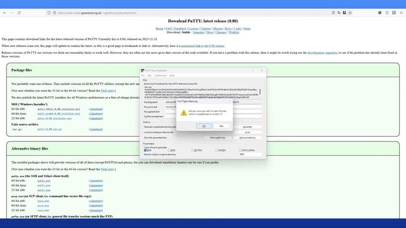The image size is (406, 228).
Task: Open the Wishlist link
Action: tap(234, 32)
